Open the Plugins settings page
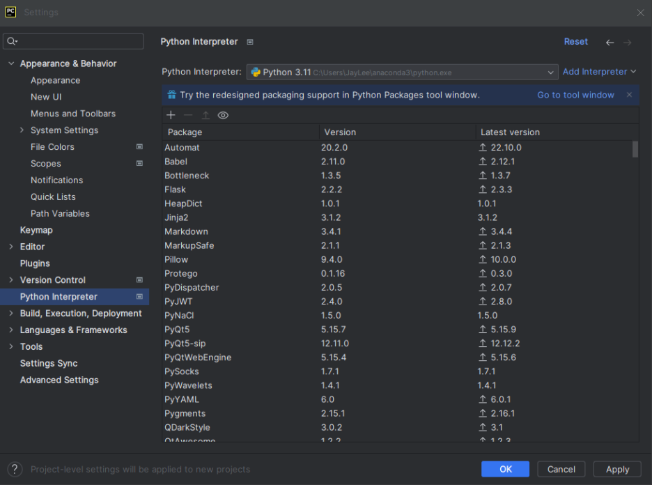This screenshot has height=485, width=652. tap(35, 263)
